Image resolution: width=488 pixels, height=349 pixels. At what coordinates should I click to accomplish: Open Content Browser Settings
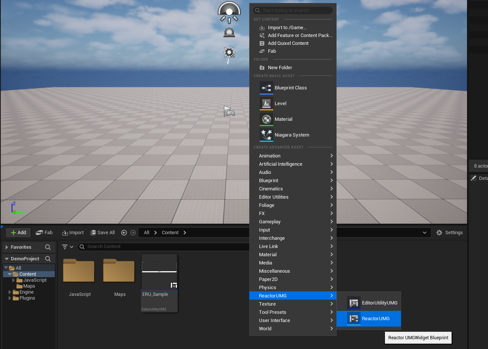point(449,233)
